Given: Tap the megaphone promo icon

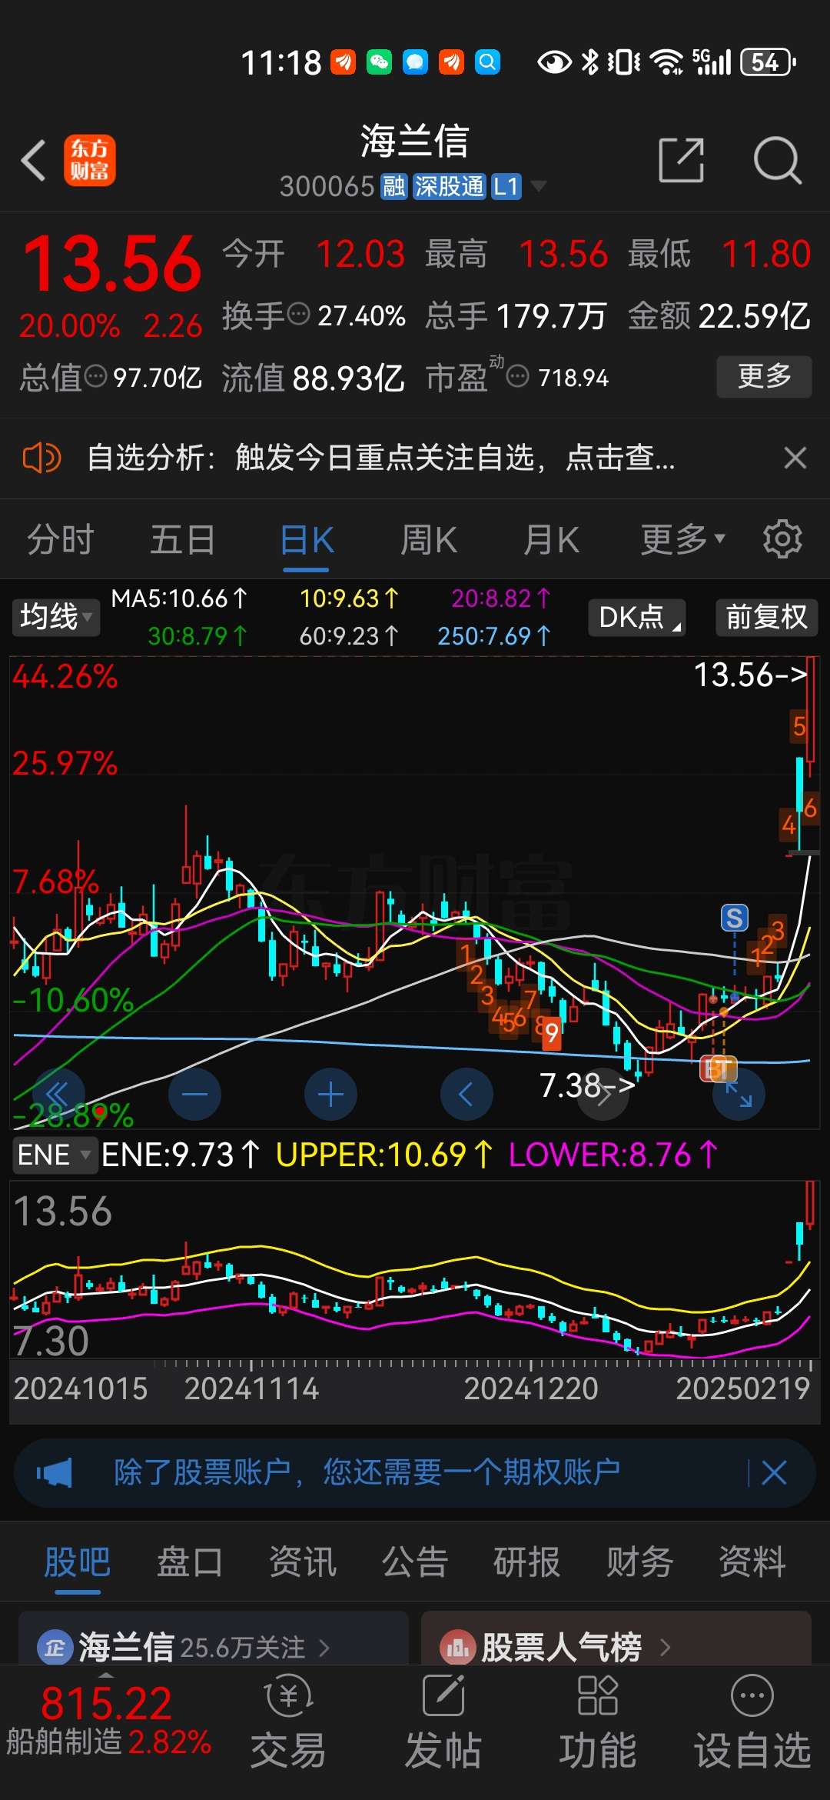Looking at the screenshot, I should point(54,1473).
